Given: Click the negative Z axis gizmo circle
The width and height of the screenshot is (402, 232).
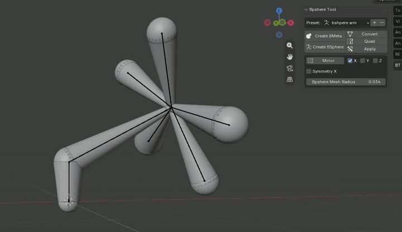Looking at the screenshot, I should coord(279,35).
